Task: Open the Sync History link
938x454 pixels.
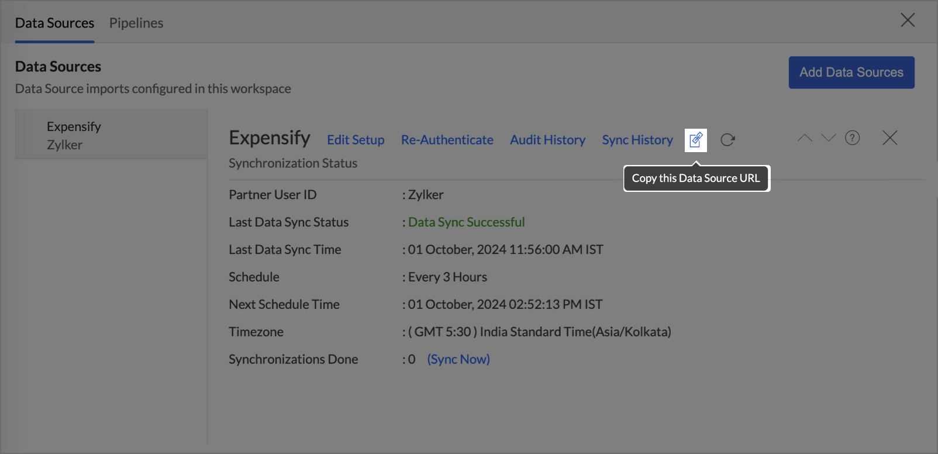Action: [637, 140]
